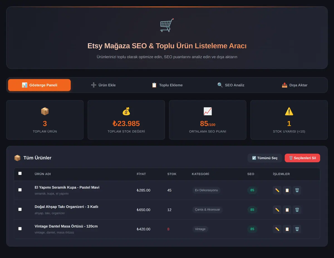Click the 85/100 average SEO score
Image resolution: width=334 pixels, height=258 pixels.
click(208, 123)
